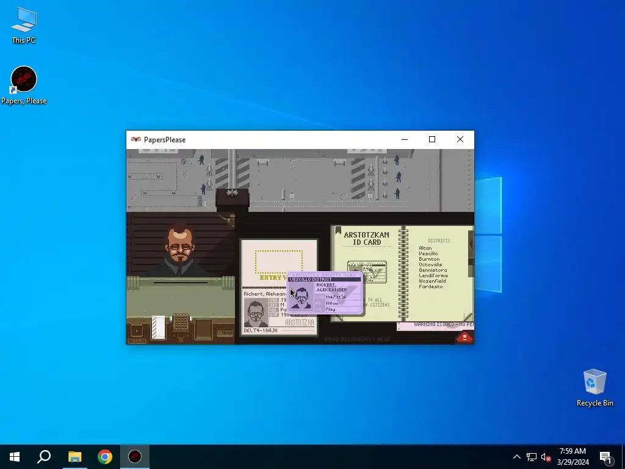Open File Explorer from the taskbar
The height and width of the screenshot is (469, 625).
pyautogui.click(x=74, y=457)
